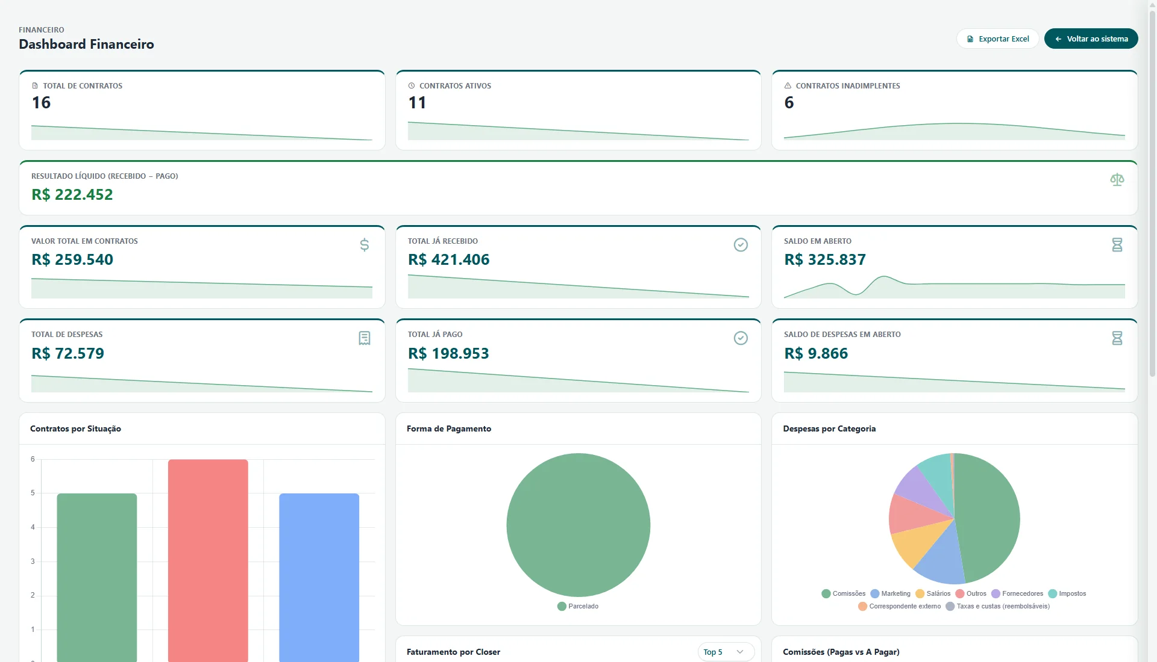Click the checkmark icon in Total Já Pago card
The width and height of the screenshot is (1157, 662).
[x=741, y=338]
